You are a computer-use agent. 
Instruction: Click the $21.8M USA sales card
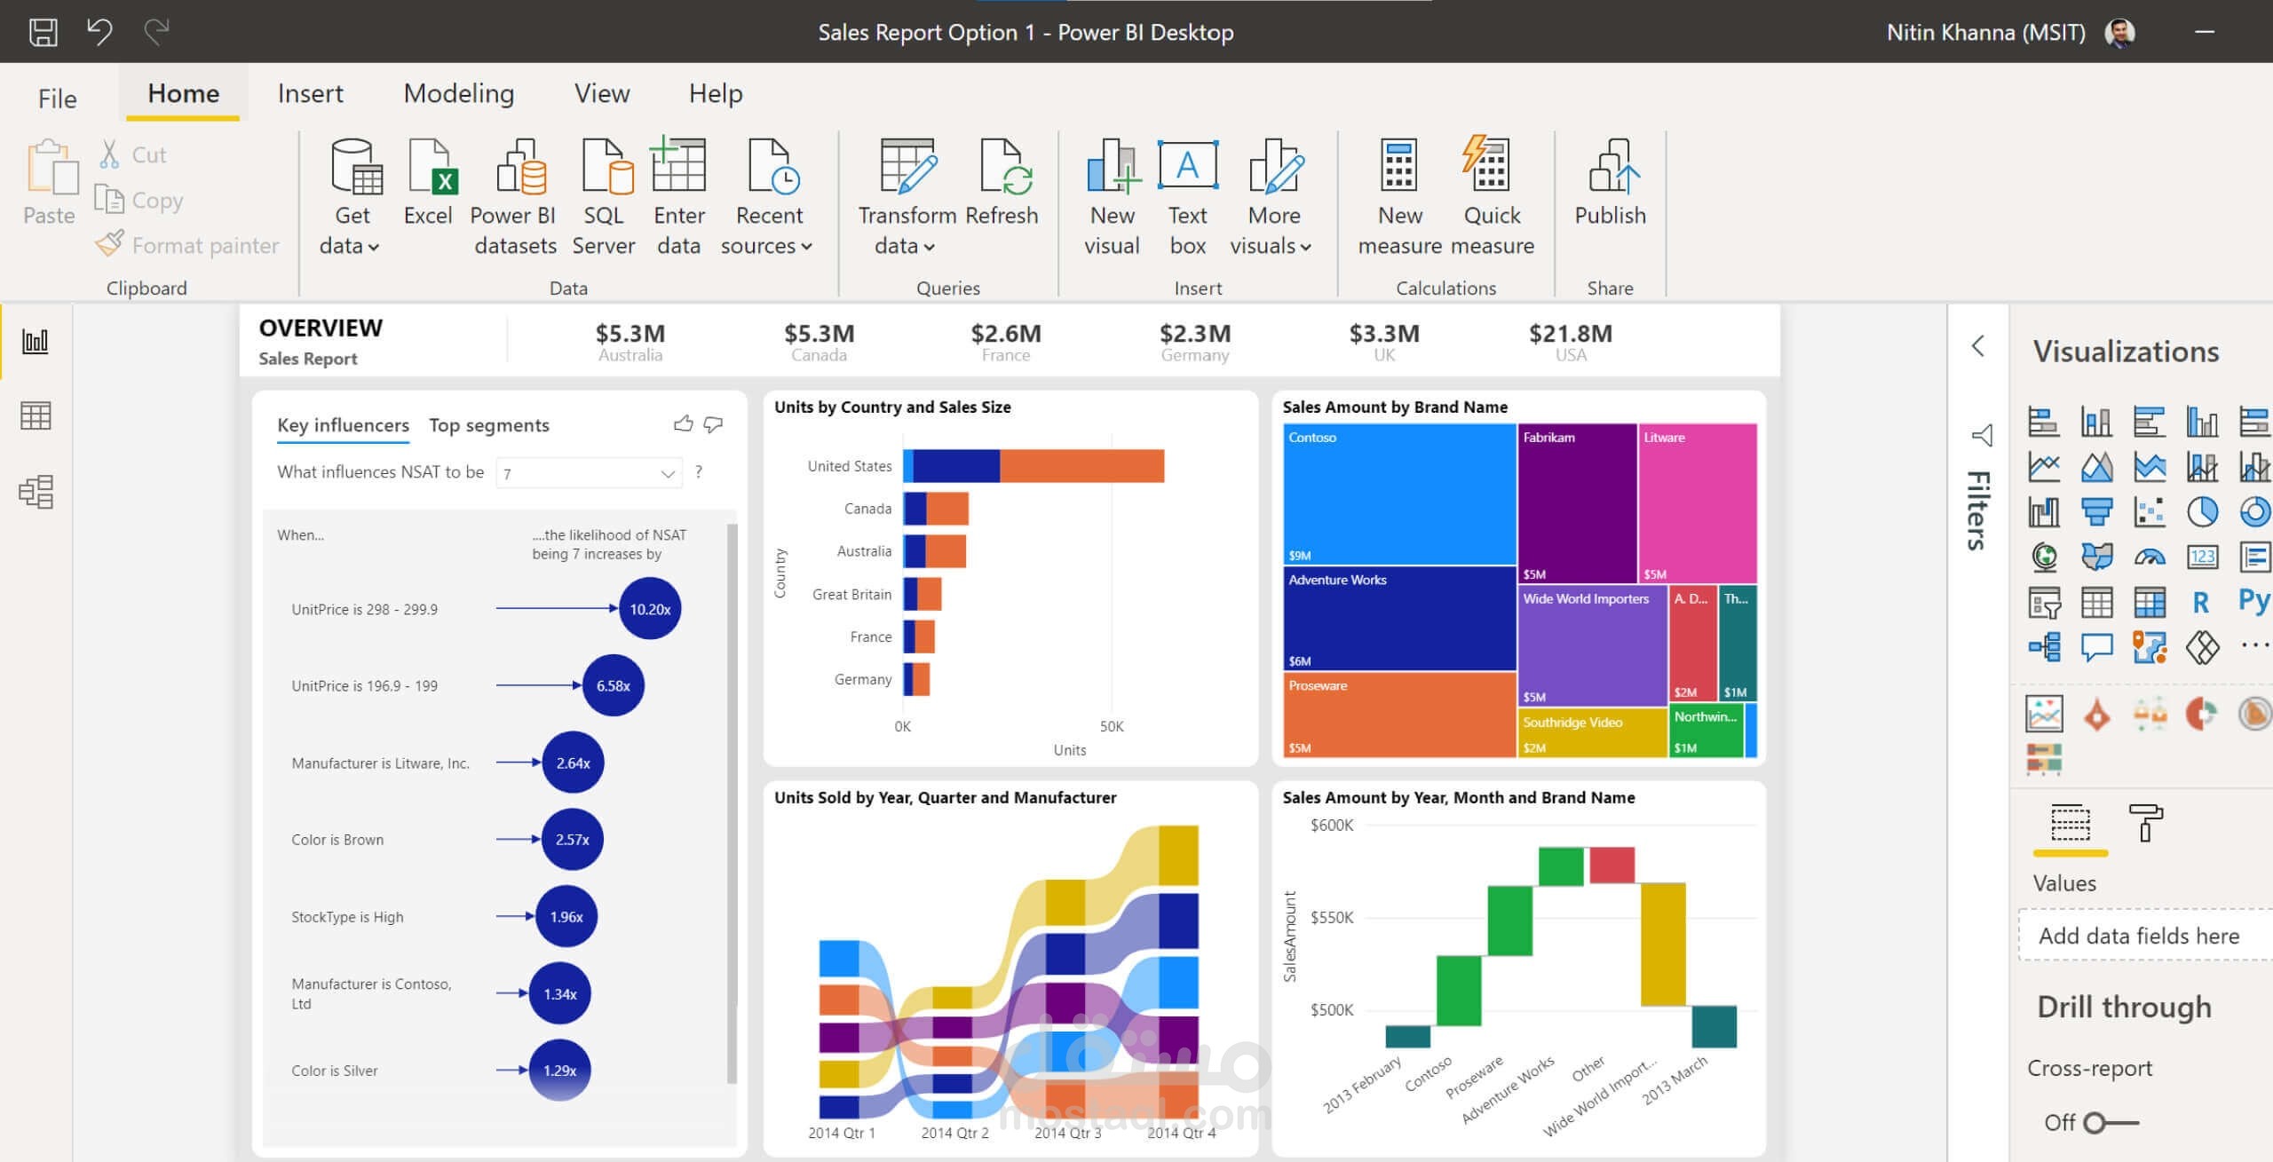point(1570,342)
